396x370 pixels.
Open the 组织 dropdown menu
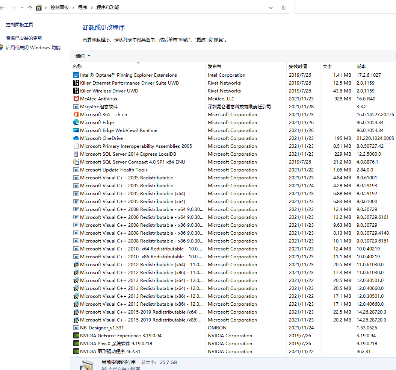pyautogui.click(x=83, y=56)
